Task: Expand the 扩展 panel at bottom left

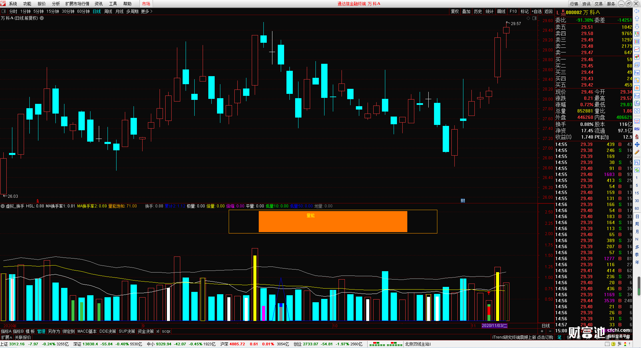Action: (x=6, y=337)
